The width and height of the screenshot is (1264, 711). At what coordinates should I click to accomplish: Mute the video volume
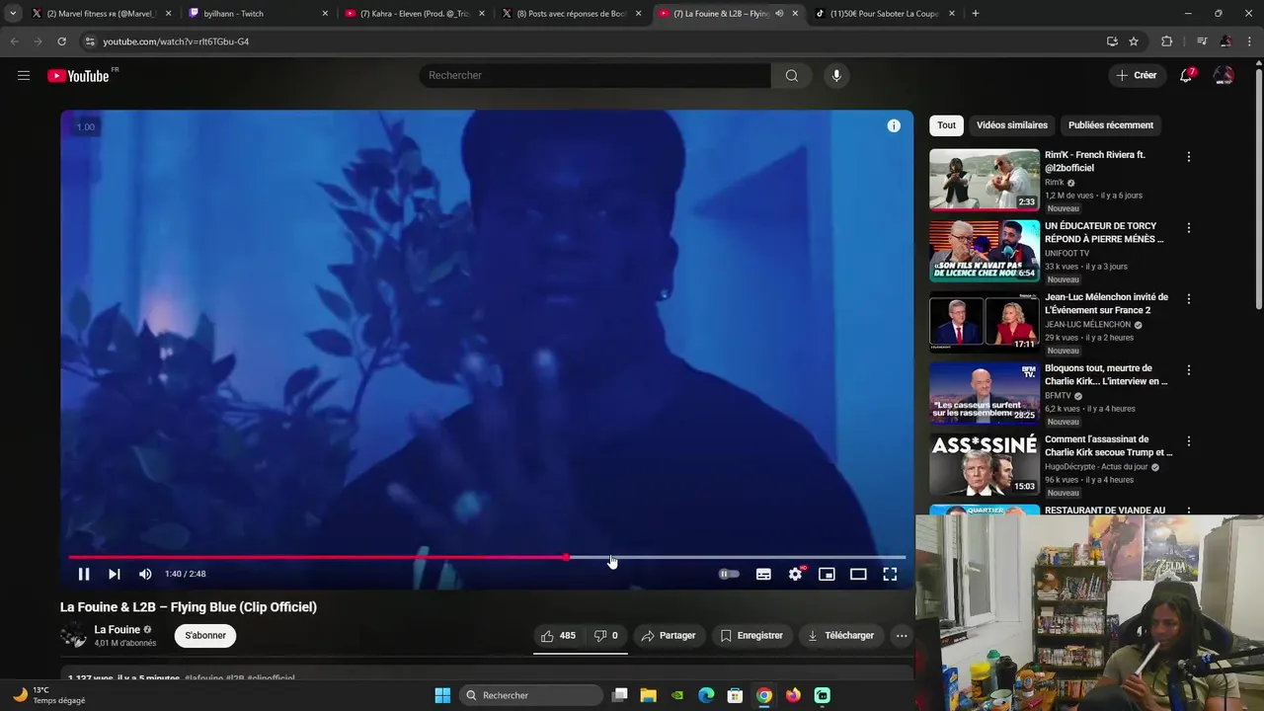click(145, 574)
